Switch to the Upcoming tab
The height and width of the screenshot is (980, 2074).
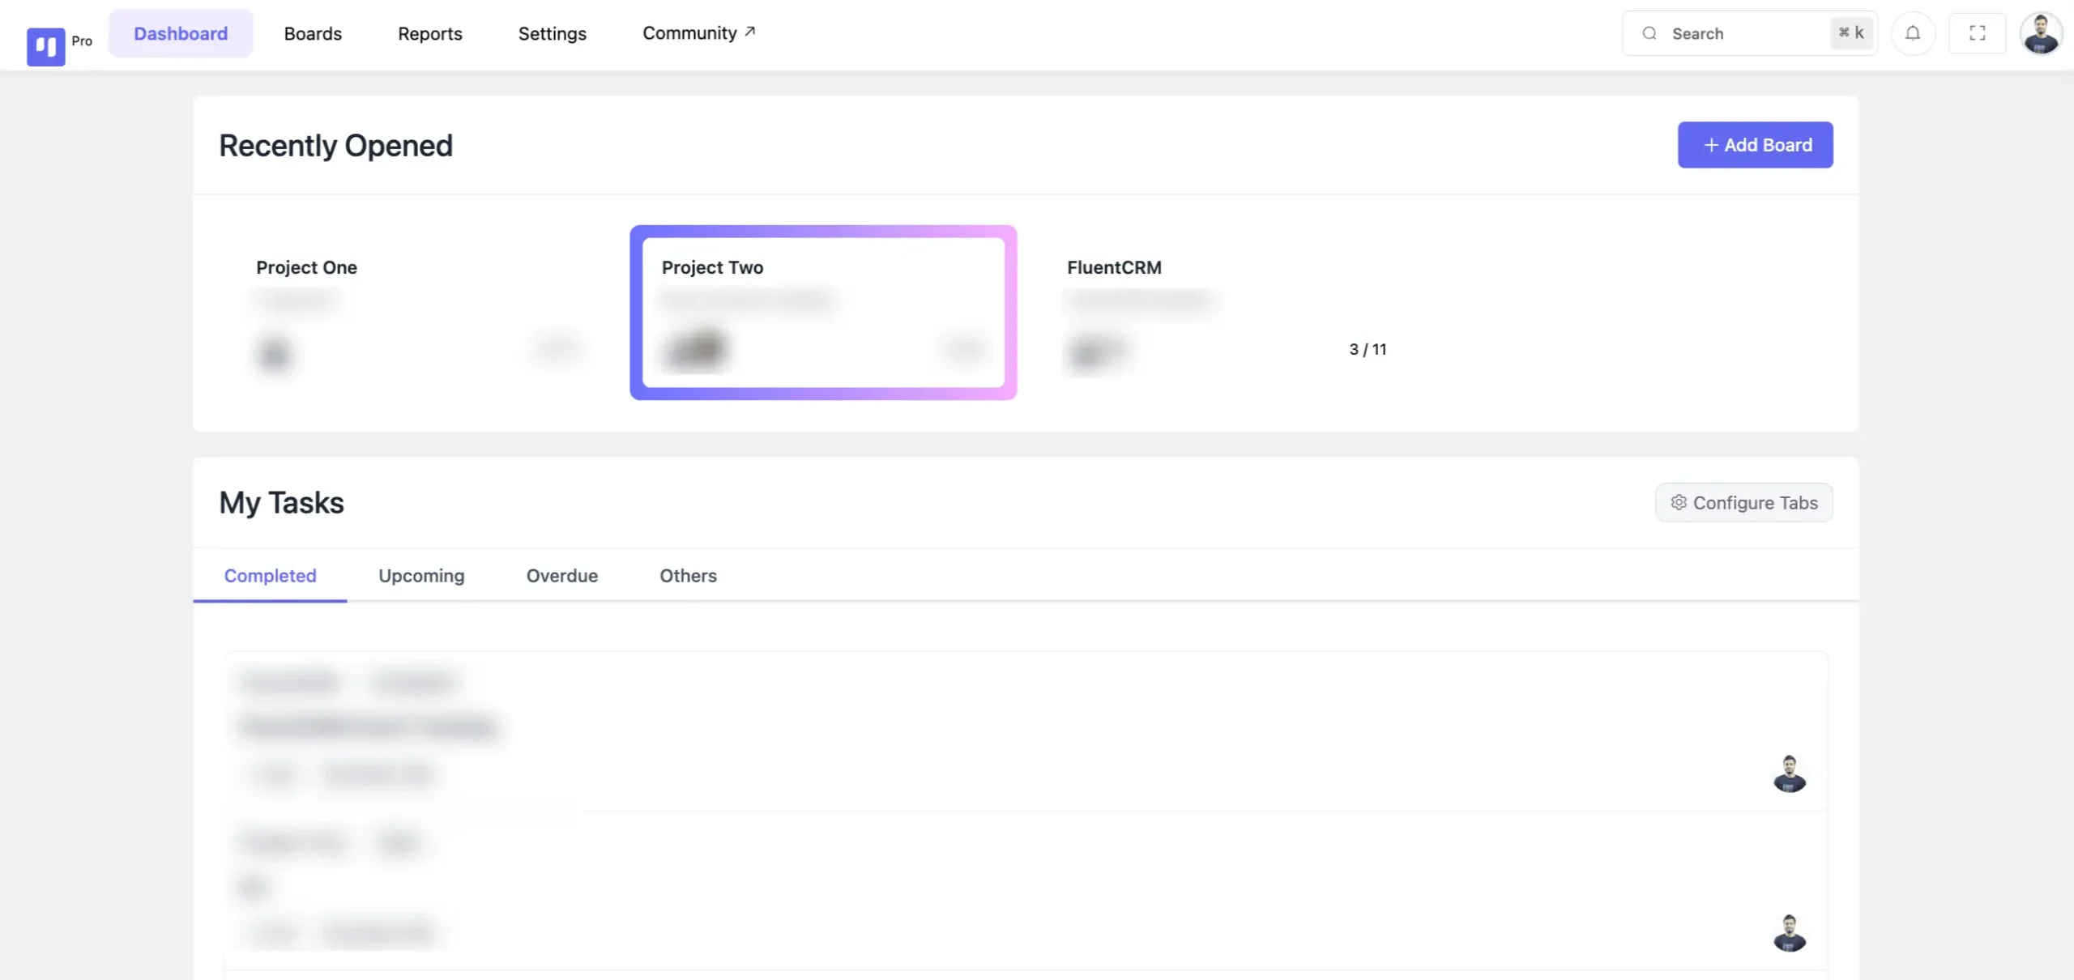tap(421, 576)
